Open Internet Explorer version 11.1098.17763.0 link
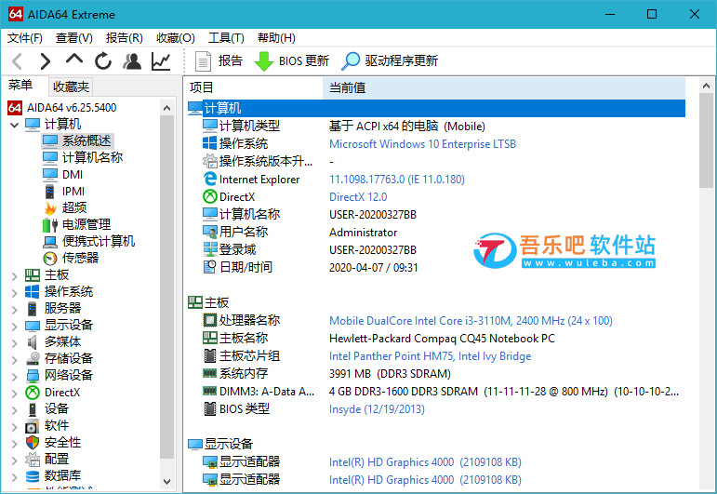 click(397, 180)
